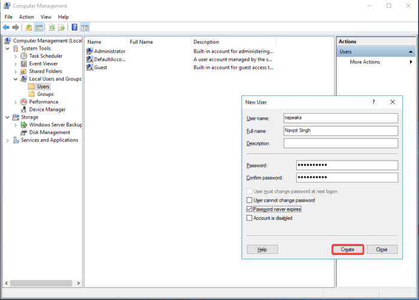Click the blue Help toolbar icon
The height and width of the screenshot is (300, 419).
pyautogui.click(x=74, y=28)
